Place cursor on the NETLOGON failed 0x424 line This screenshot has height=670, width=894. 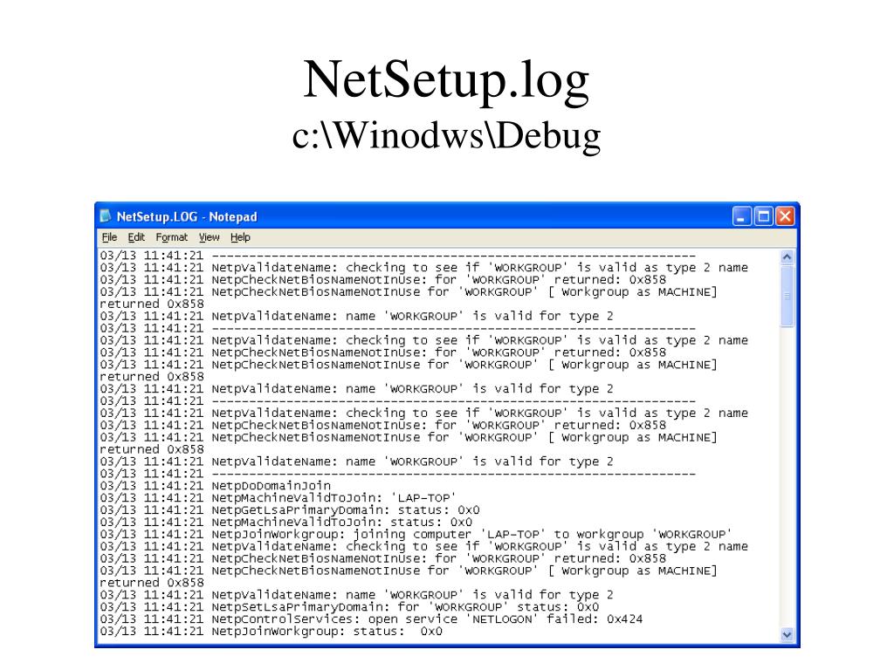pos(371,619)
